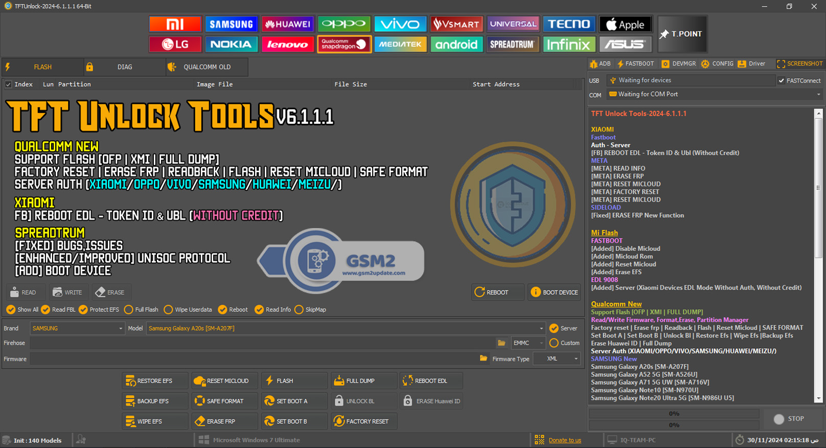The height and width of the screenshot is (448, 826).
Task: Click the ERASE FRP button
Action: tap(225, 421)
